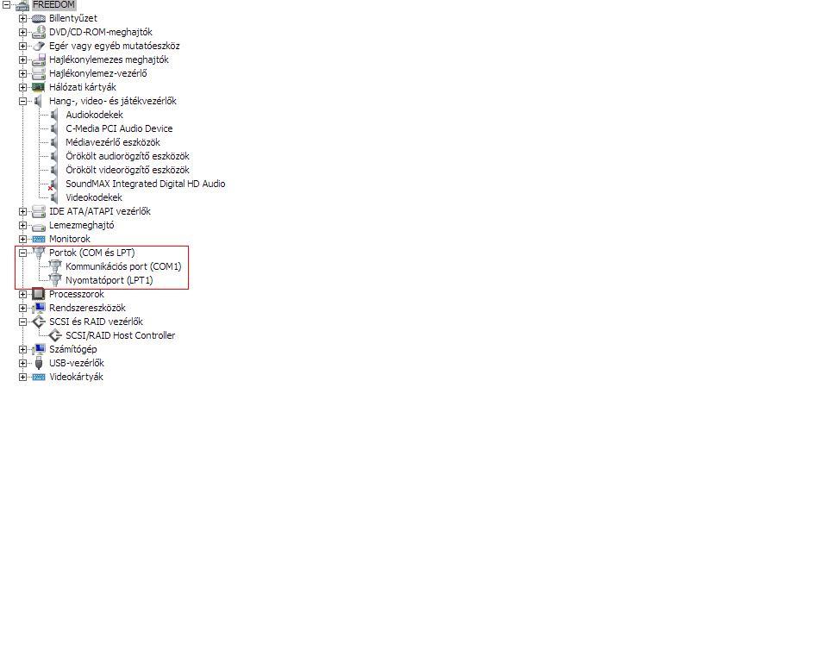Expand the IDE ATA/ATAPI vezérlők category
832x662 pixels.
pyautogui.click(x=22, y=212)
